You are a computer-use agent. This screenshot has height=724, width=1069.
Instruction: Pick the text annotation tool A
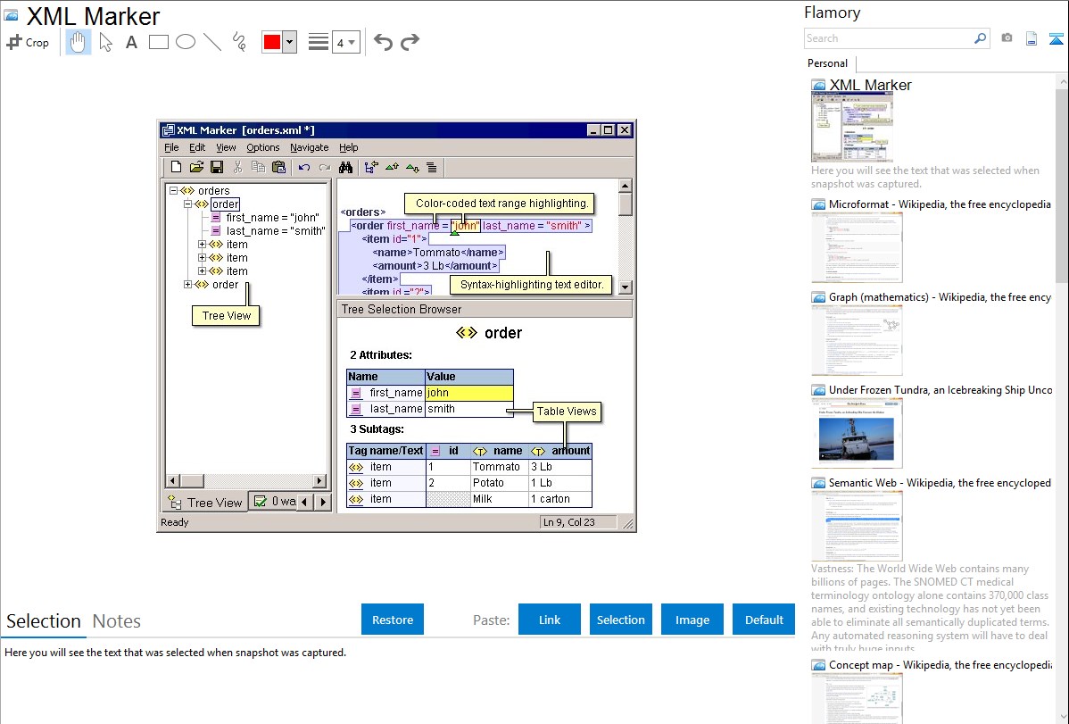pyautogui.click(x=131, y=42)
